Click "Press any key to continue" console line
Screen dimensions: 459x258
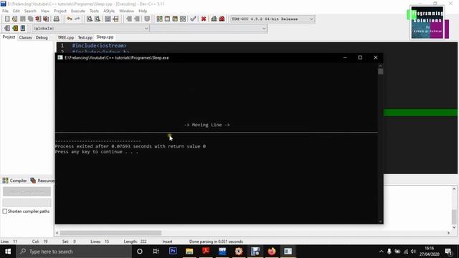[x=96, y=152]
